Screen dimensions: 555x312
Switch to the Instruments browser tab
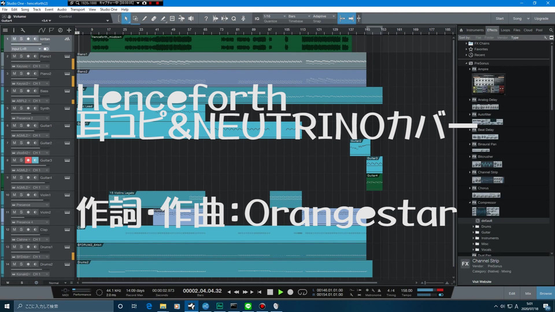coord(475,30)
